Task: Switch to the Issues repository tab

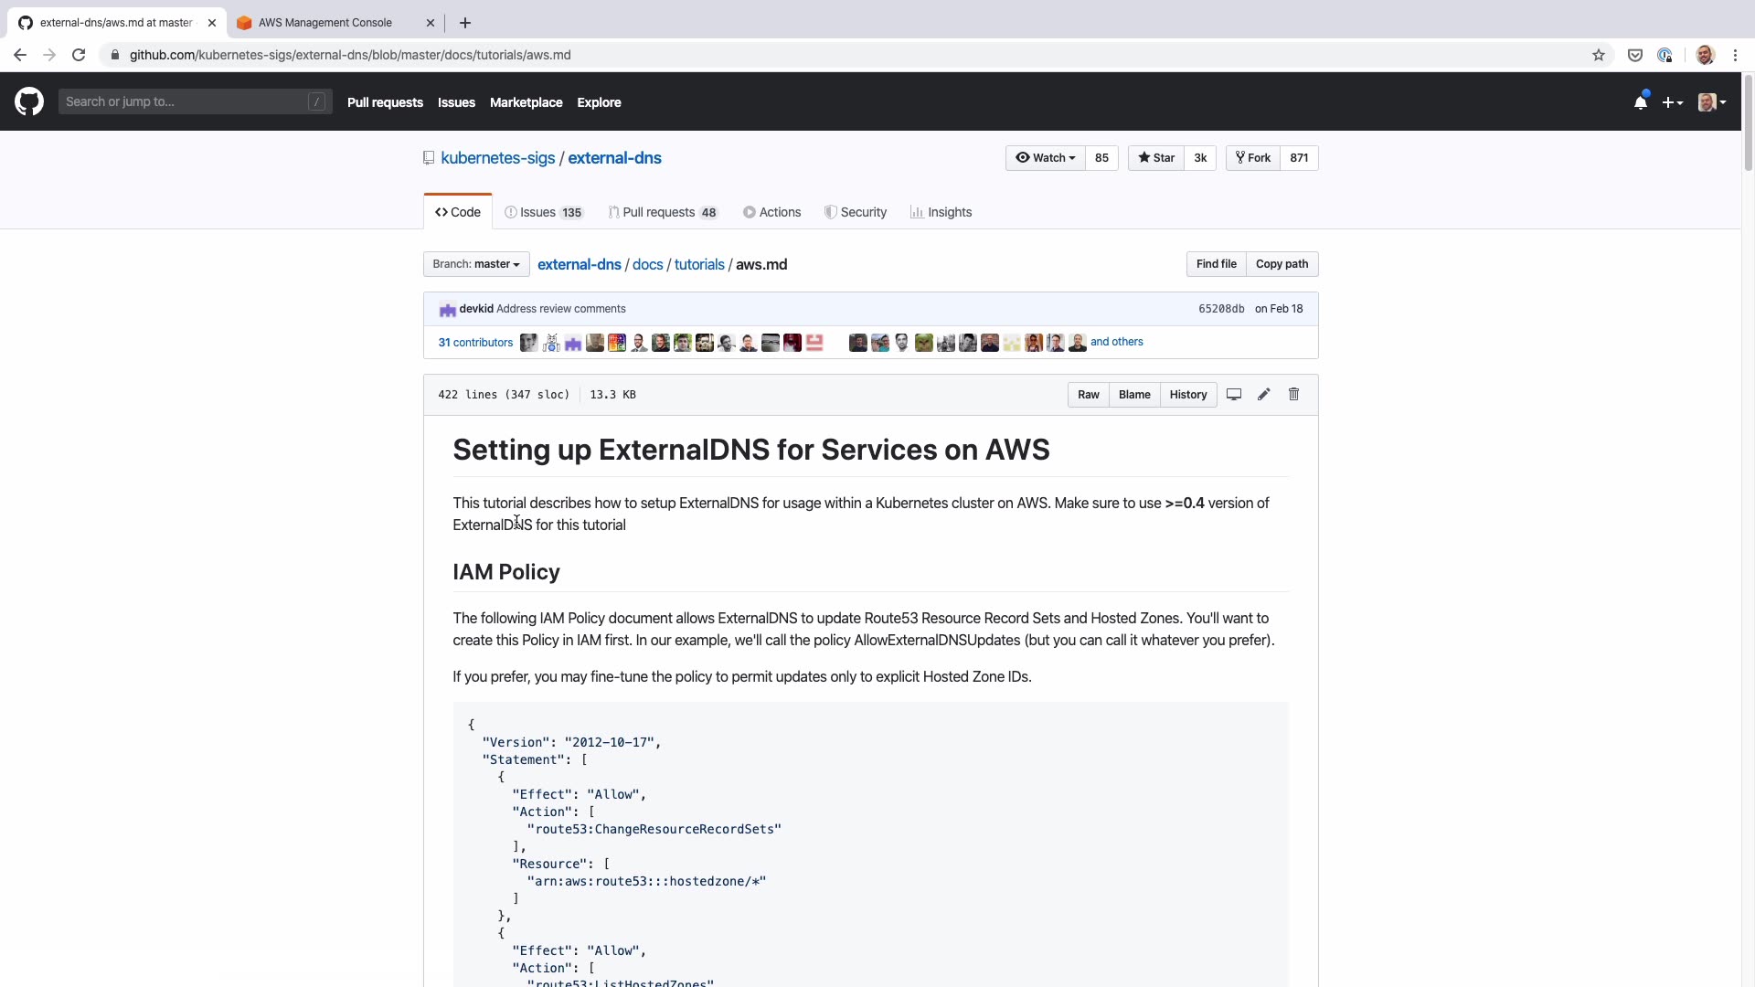Action: pyautogui.click(x=544, y=212)
